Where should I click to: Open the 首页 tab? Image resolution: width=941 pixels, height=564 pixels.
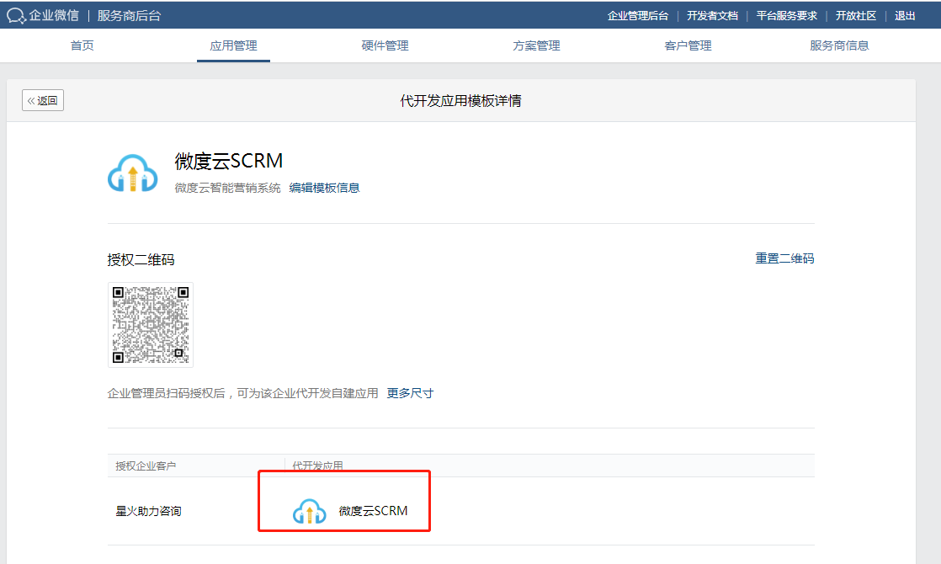coord(82,45)
